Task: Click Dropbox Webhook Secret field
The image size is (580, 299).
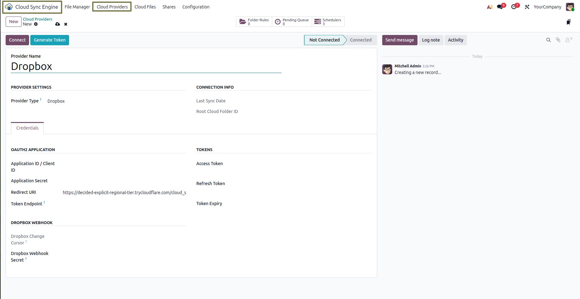Action: tap(124, 253)
